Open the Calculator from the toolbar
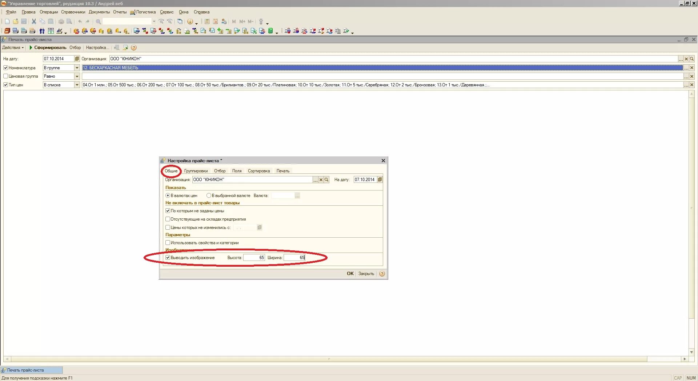 click(x=207, y=21)
